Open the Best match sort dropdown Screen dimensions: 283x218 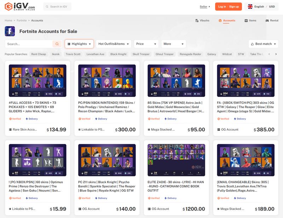263,44
